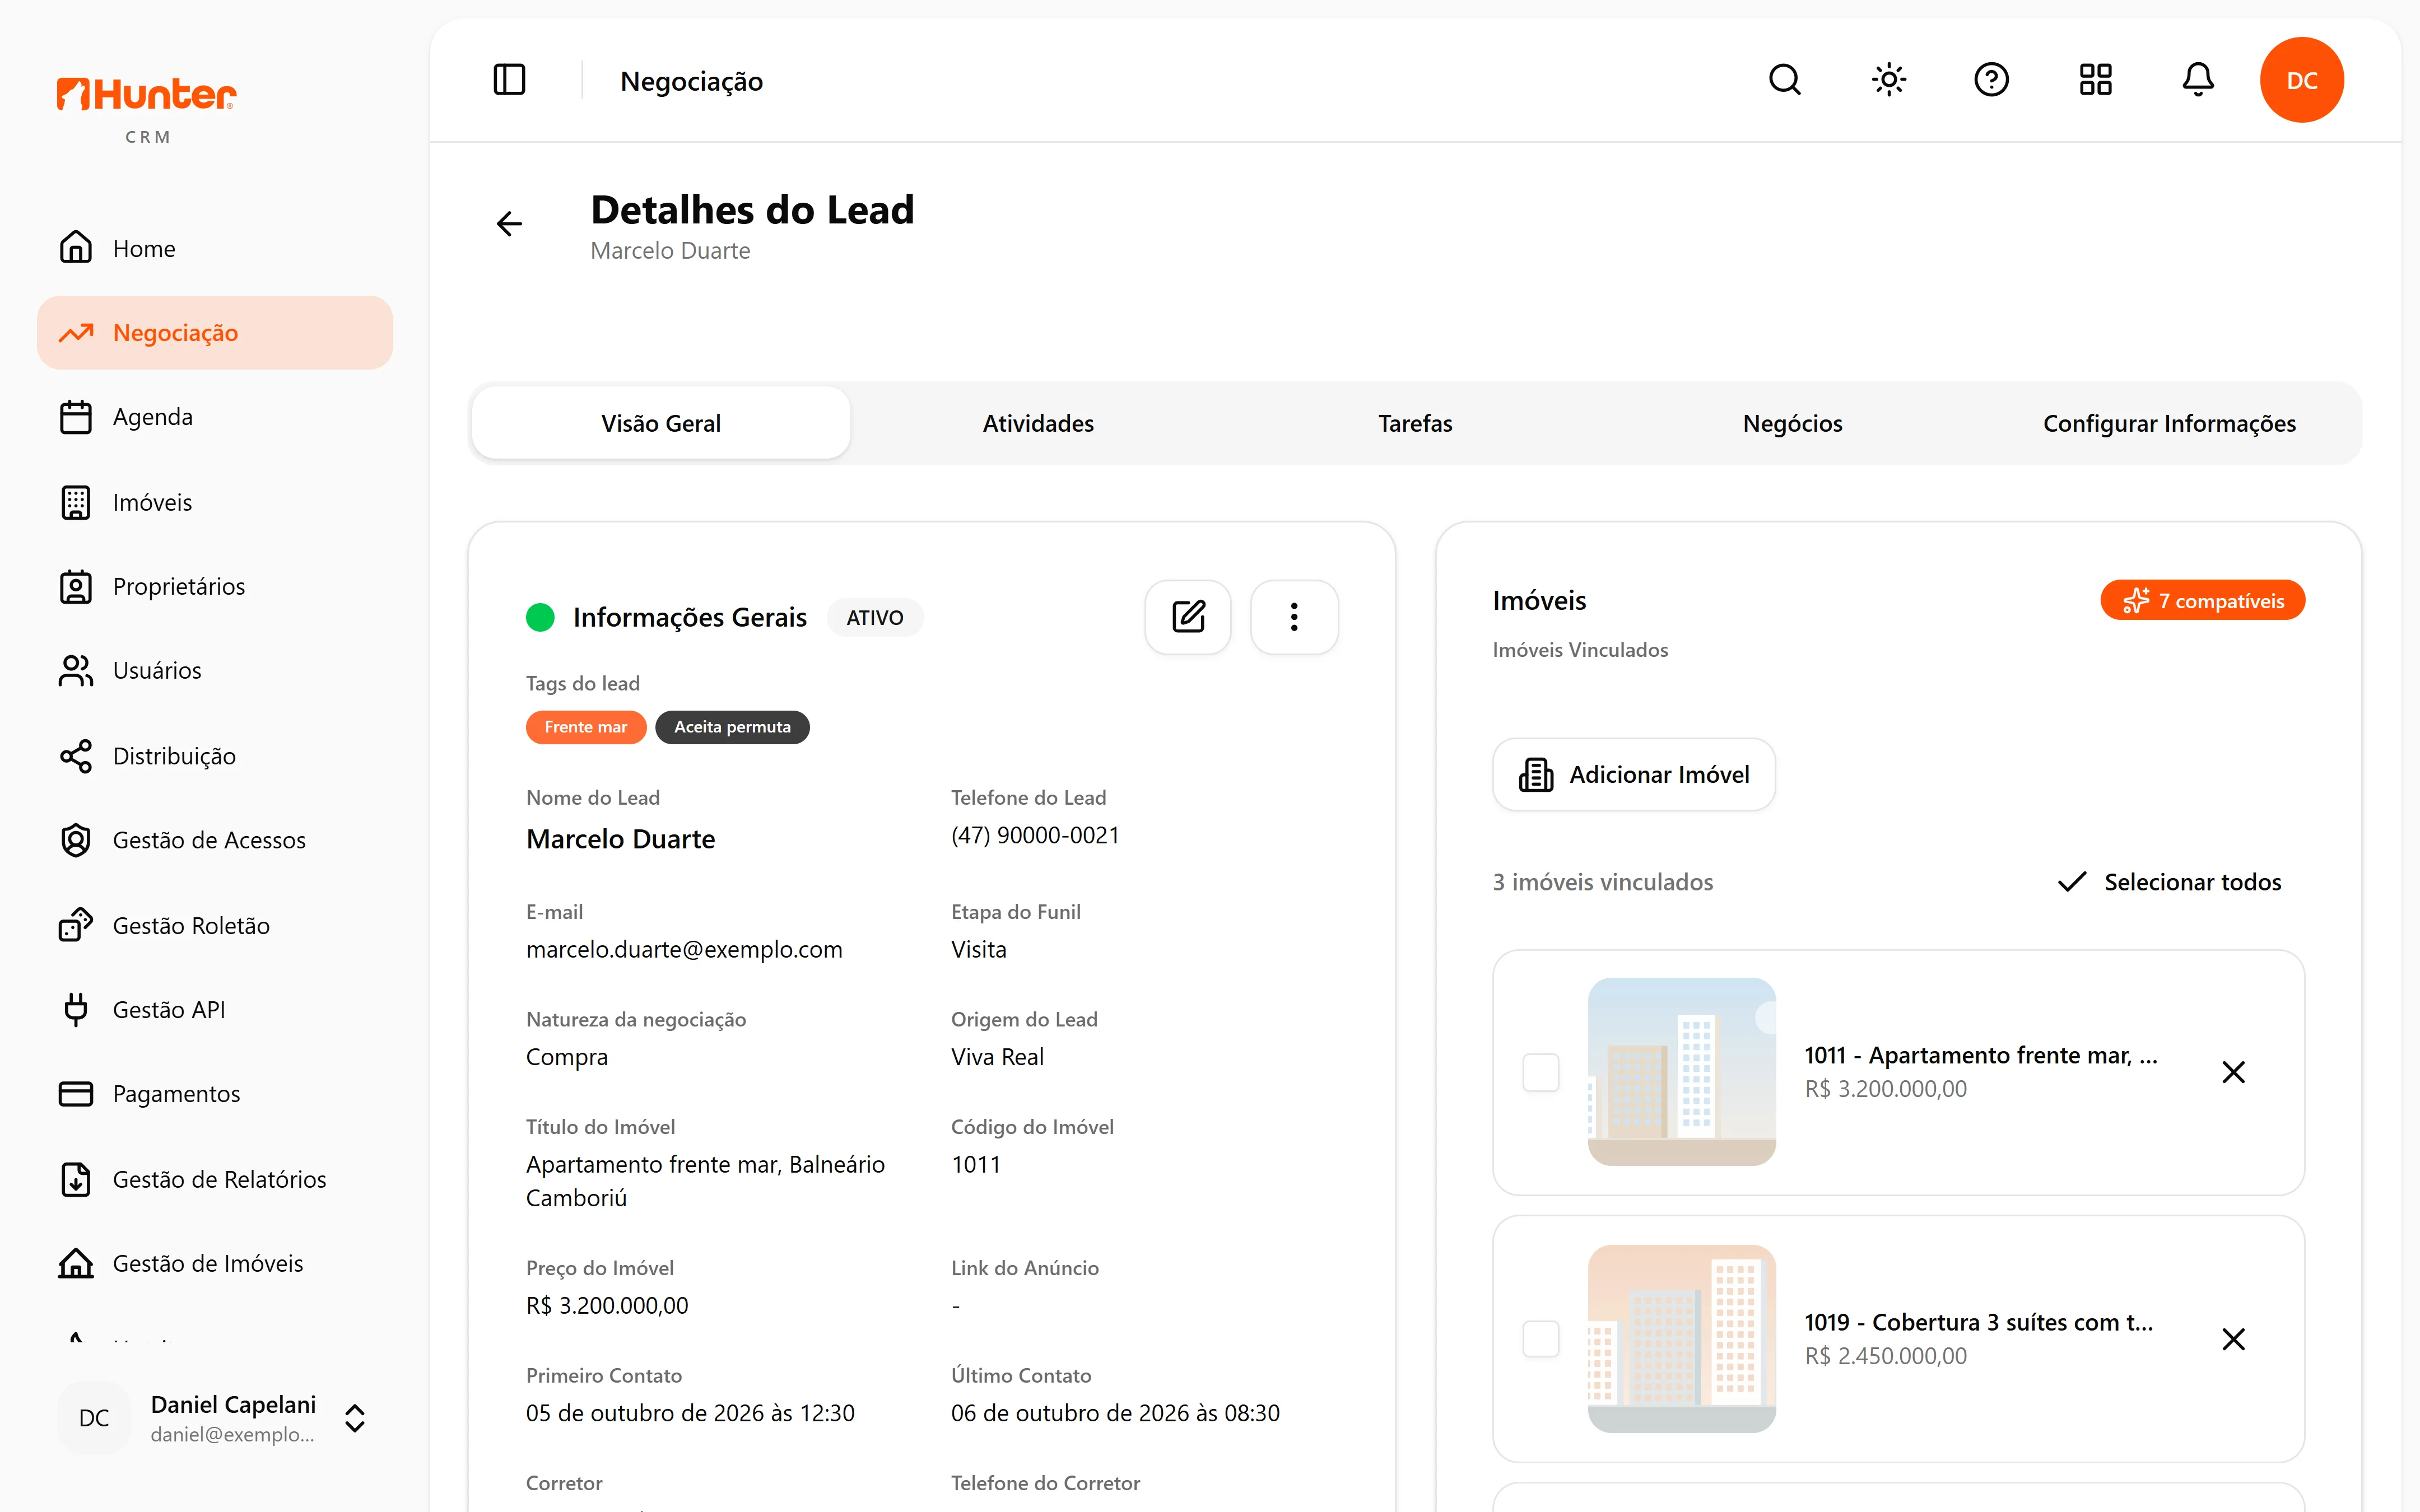Open Home in the sidebar
This screenshot has width=2420, height=1512.
point(215,248)
